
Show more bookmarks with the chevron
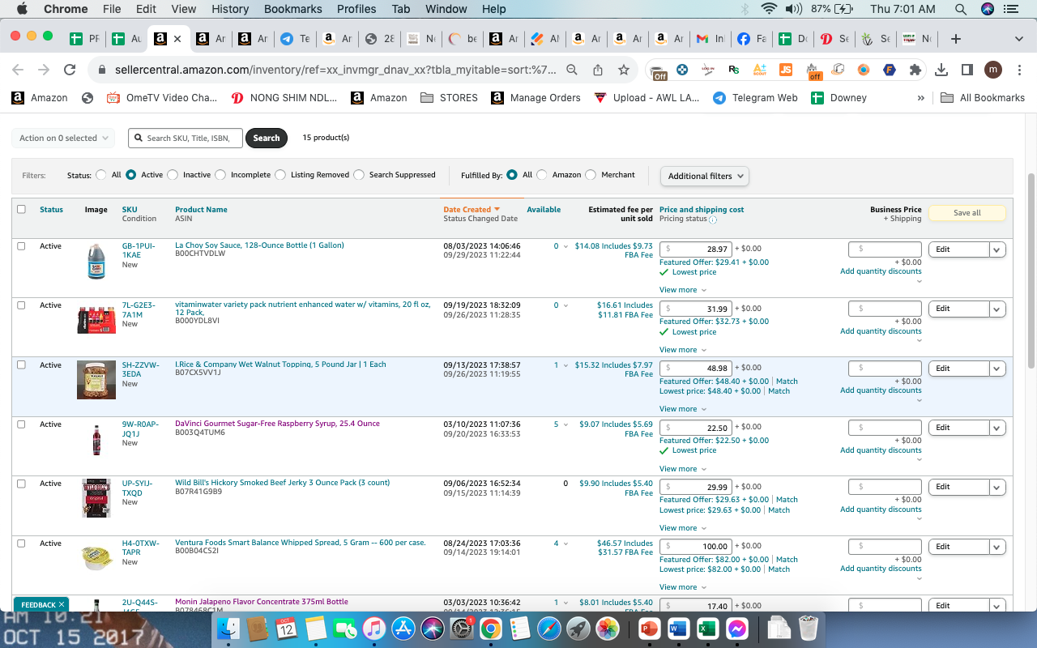pos(920,98)
